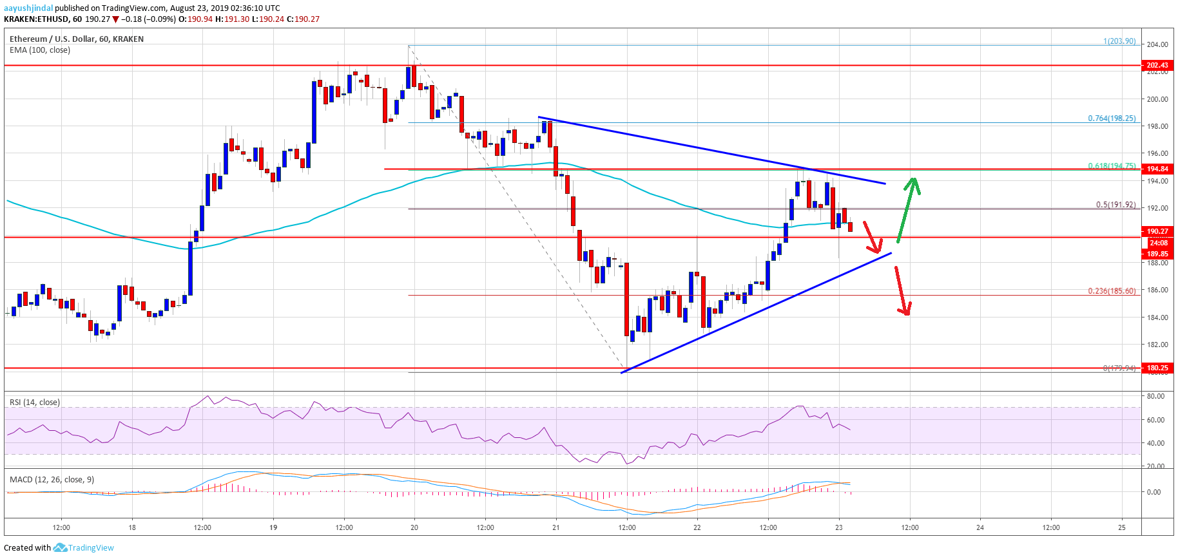Click the date 24 on time axis
The width and height of the screenshot is (1178, 559).
point(980,527)
